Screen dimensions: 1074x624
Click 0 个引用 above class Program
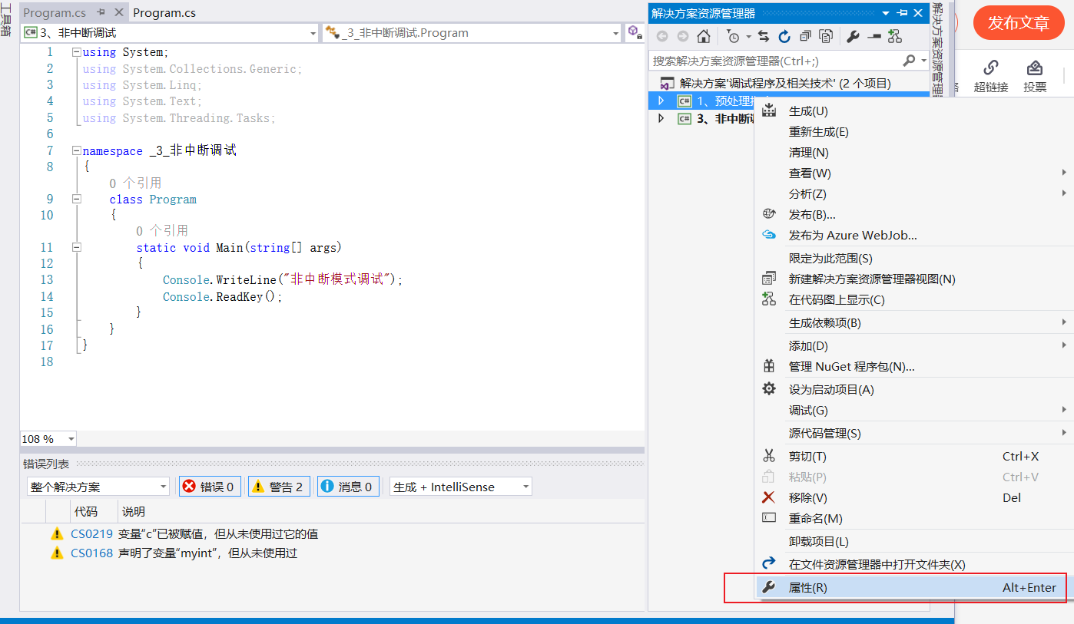[x=135, y=183]
